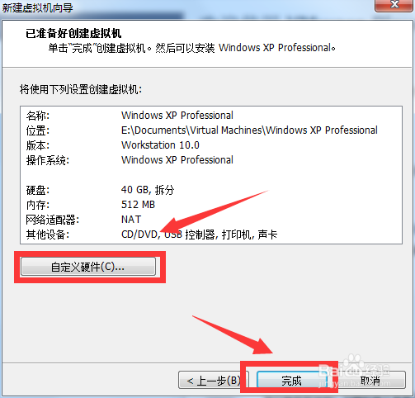Click the 新建虚拟机向导 title bar text
This screenshot has height=398, width=415.
click(38, 7)
